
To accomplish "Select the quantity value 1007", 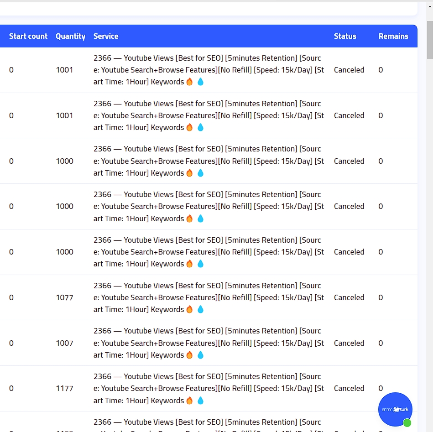I will (x=65, y=343).
